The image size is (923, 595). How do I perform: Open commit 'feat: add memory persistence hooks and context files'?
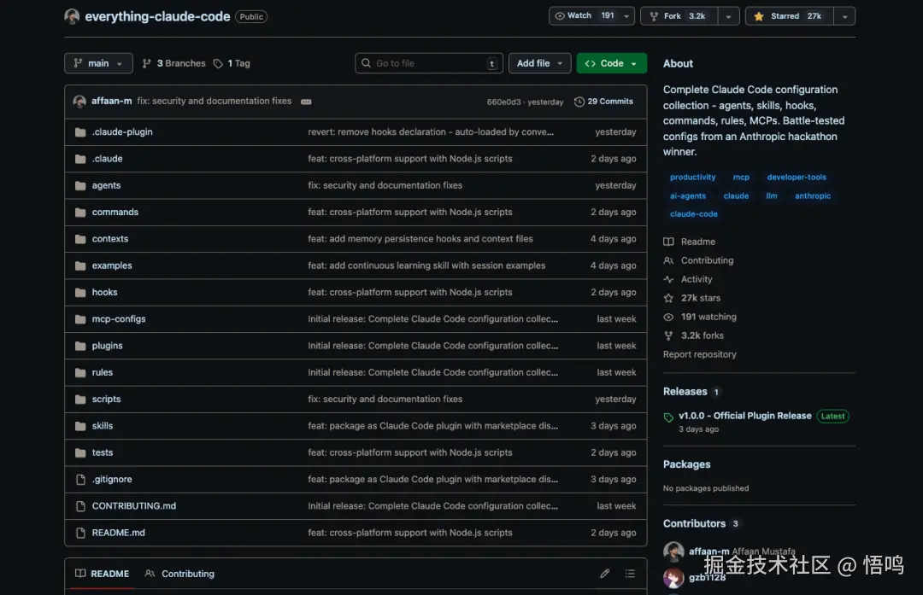point(420,239)
